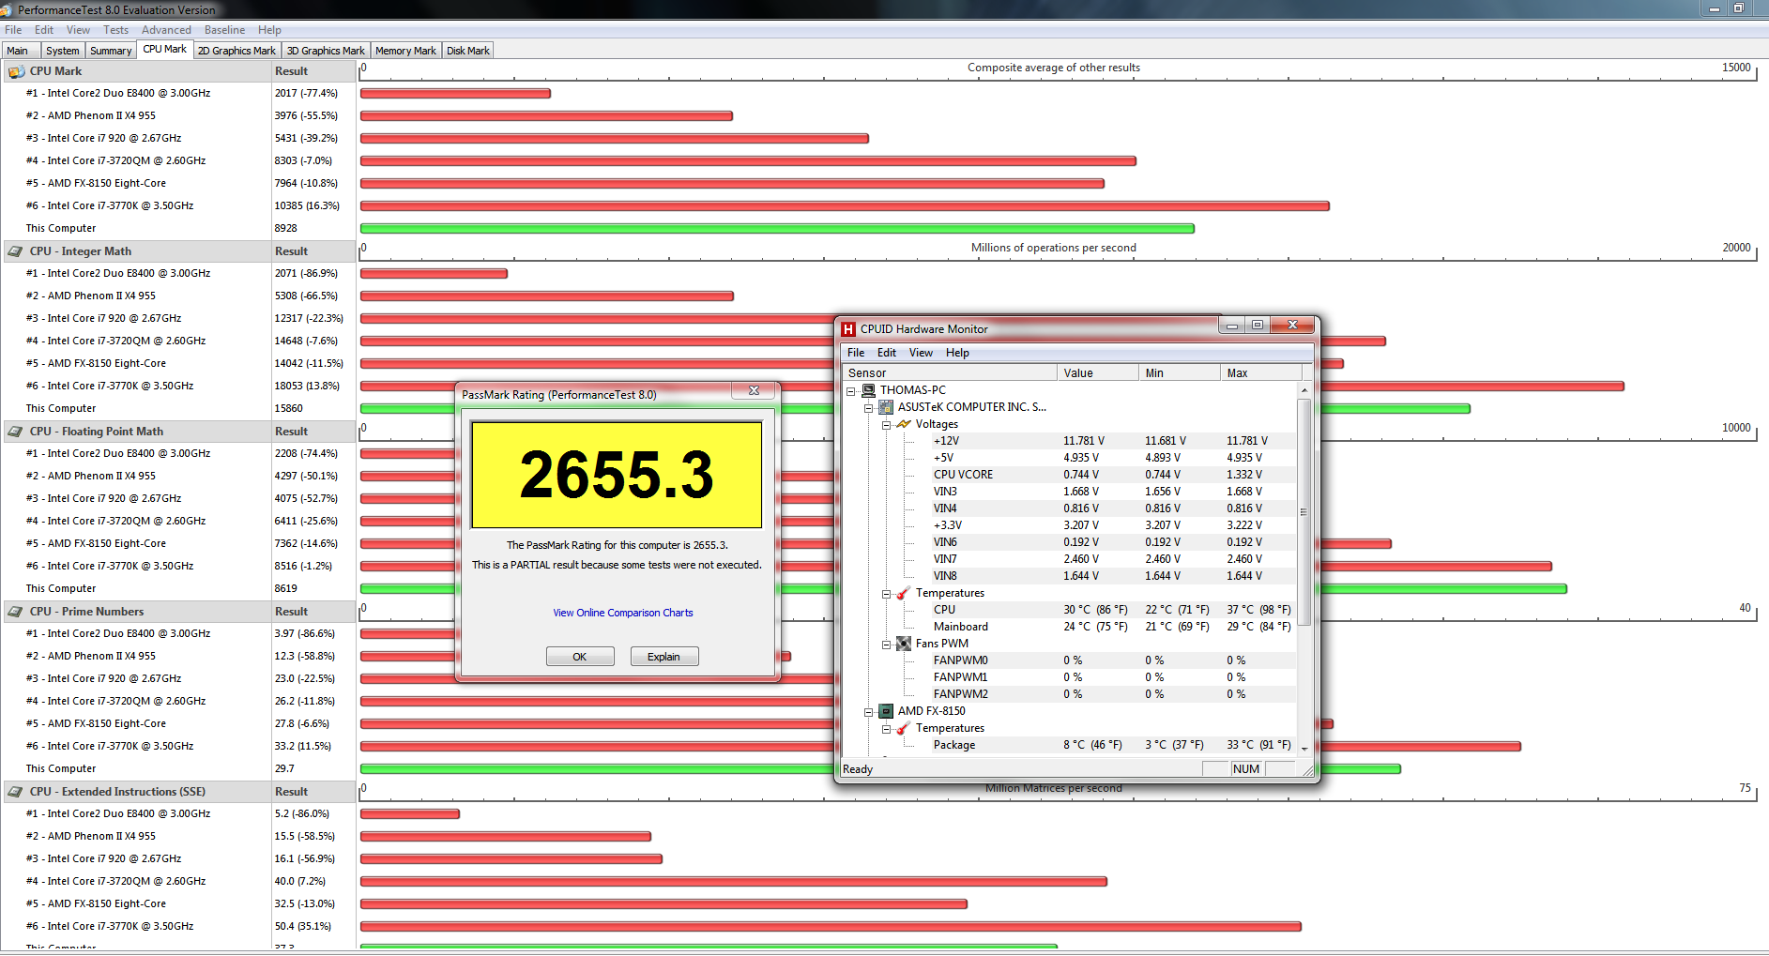
Task: Switch to the Summary tab
Action: (111, 51)
